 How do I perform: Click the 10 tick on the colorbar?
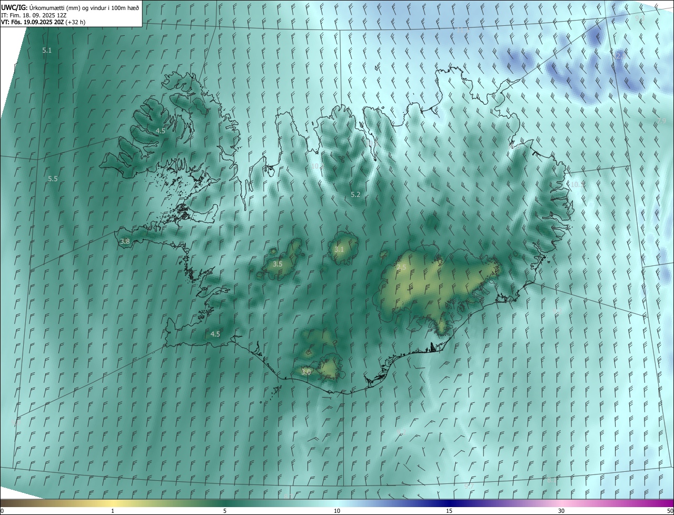click(337, 511)
